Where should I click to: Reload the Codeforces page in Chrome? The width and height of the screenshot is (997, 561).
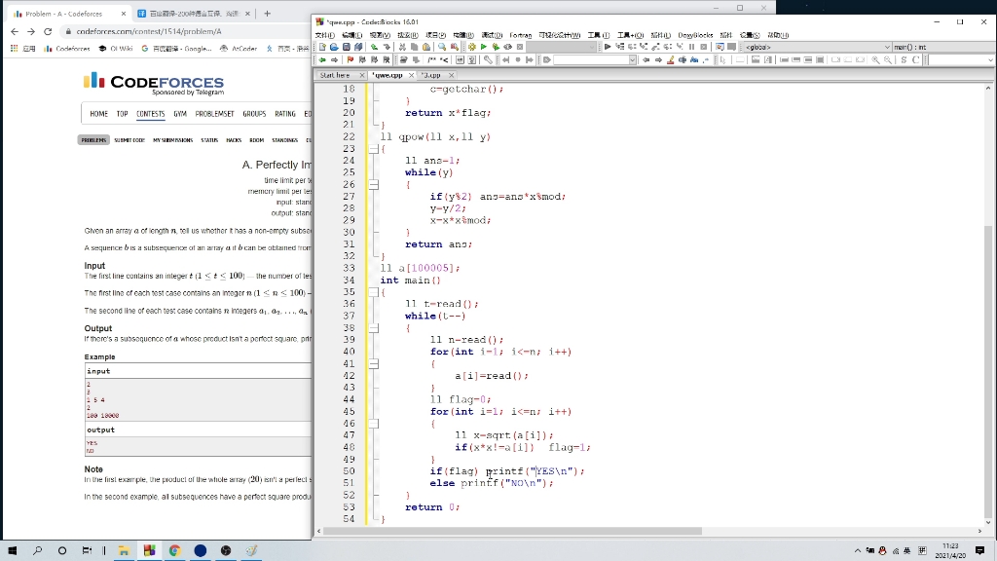coord(49,31)
